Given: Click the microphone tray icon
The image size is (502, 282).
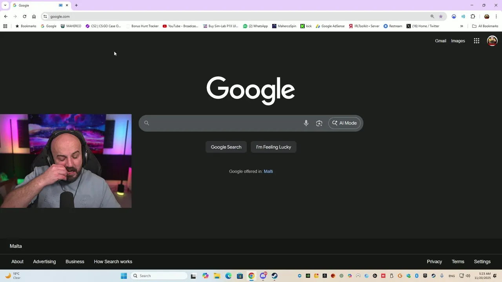Looking at the screenshot, I should [442, 276].
